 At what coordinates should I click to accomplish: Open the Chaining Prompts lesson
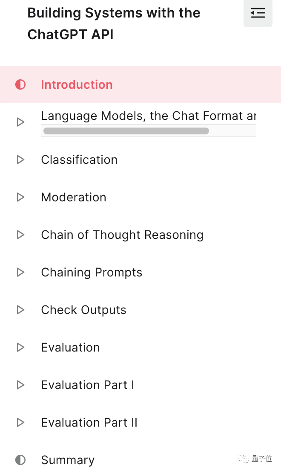point(92,272)
